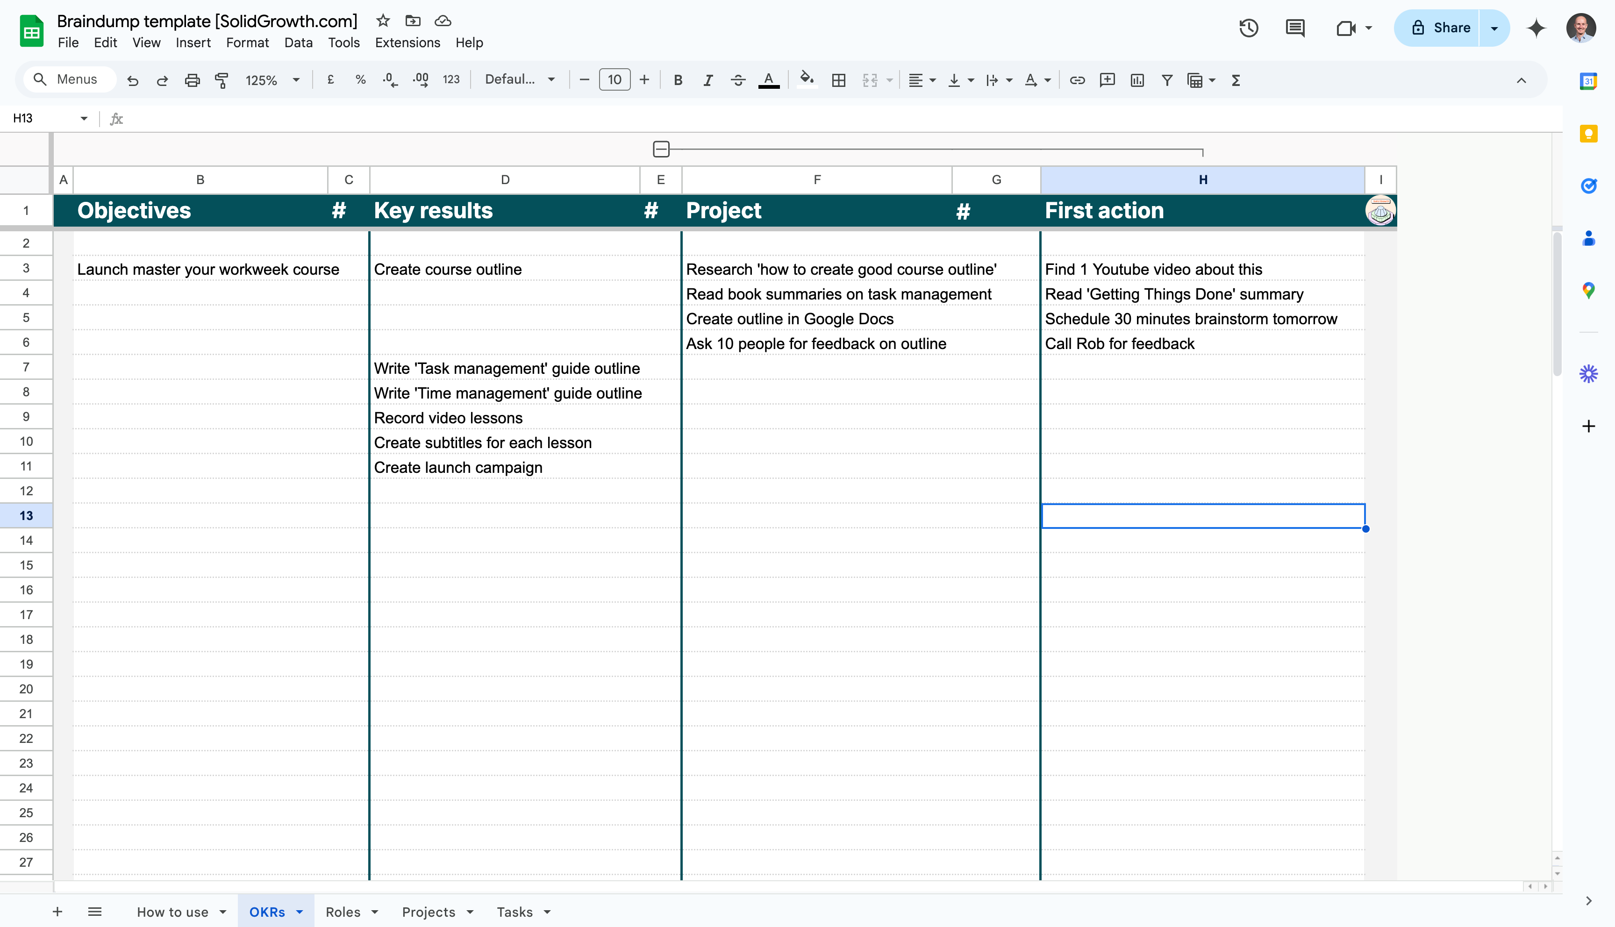The width and height of the screenshot is (1615, 927).
Task: Open the font family dropdown
Action: coord(520,79)
